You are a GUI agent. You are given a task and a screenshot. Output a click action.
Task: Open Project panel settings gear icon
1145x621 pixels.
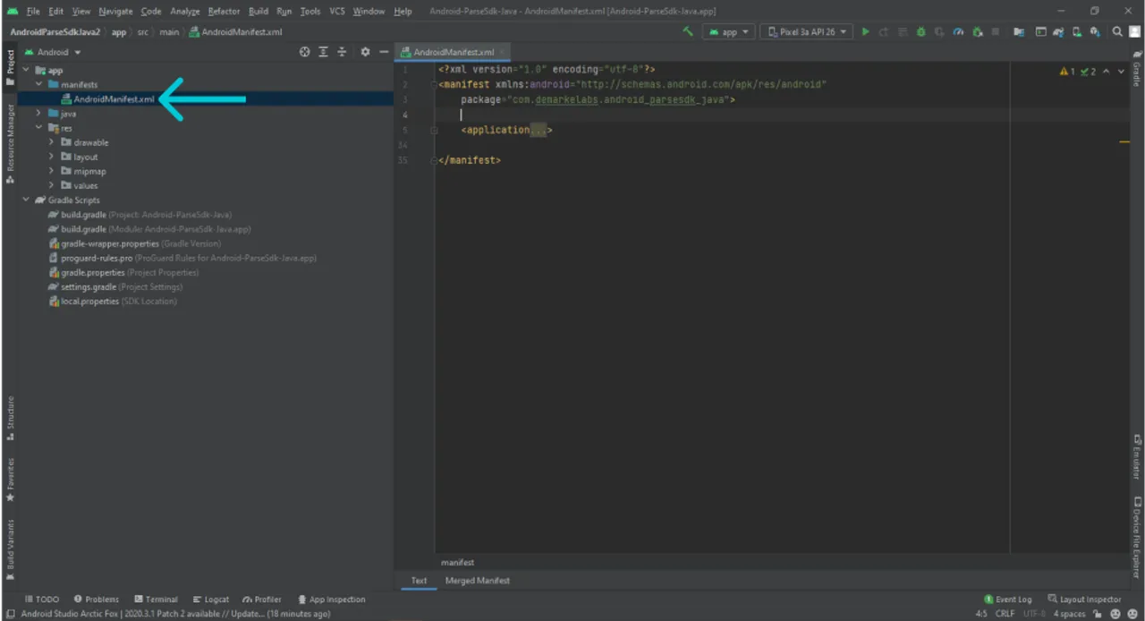point(365,52)
